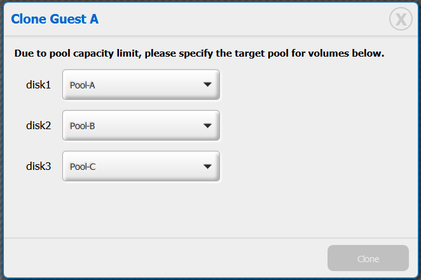
Task: Click the footer bar left of Clone
Action: pyautogui.click(x=159, y=258)
